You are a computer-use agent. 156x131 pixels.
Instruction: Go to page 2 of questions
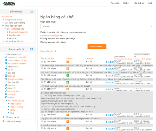pyautogui.click(x=56, y=51)
